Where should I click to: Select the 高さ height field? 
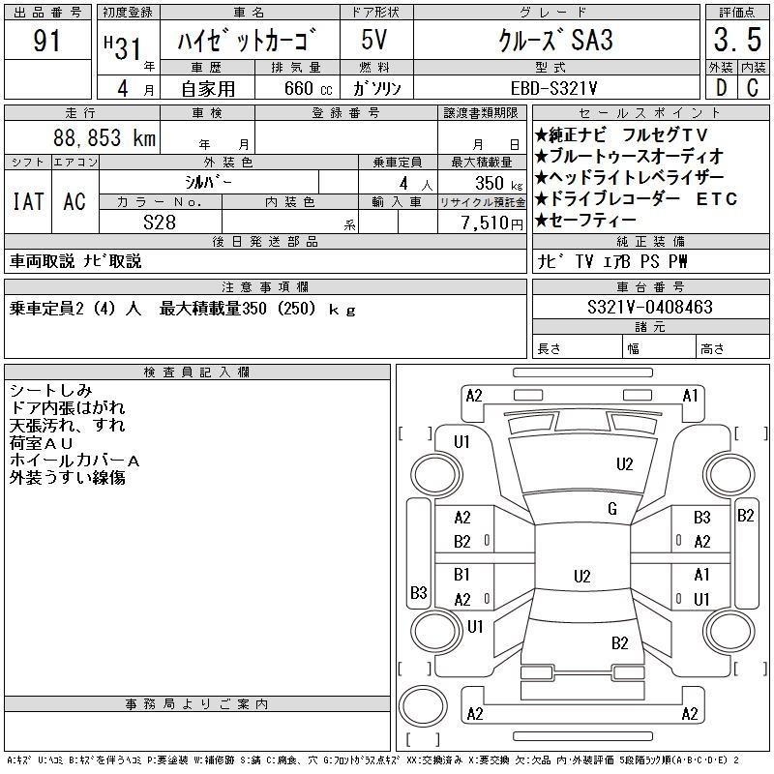[733, 348]
